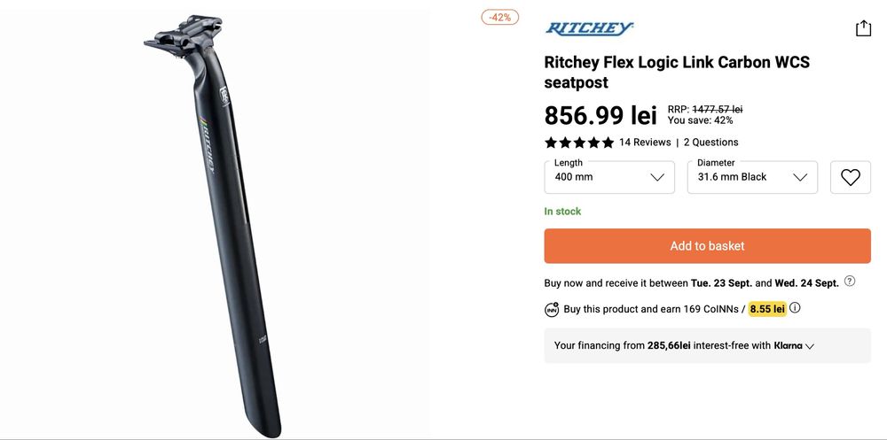Click the CoINNs info icon
Screen dimensions: 887x440
(795, 308)
